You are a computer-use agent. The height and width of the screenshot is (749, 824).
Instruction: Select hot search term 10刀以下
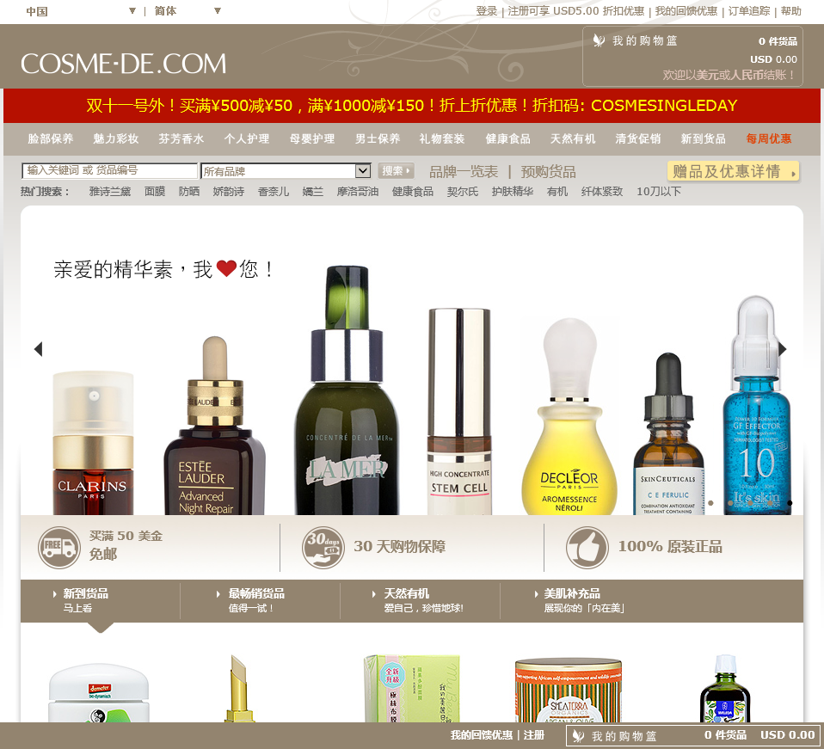pyautogui.click(x=659, y=192)
